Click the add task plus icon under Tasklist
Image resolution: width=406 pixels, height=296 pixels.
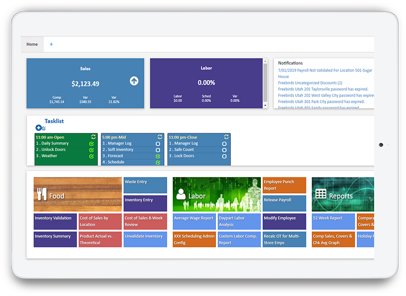click(x=38, y=128)
